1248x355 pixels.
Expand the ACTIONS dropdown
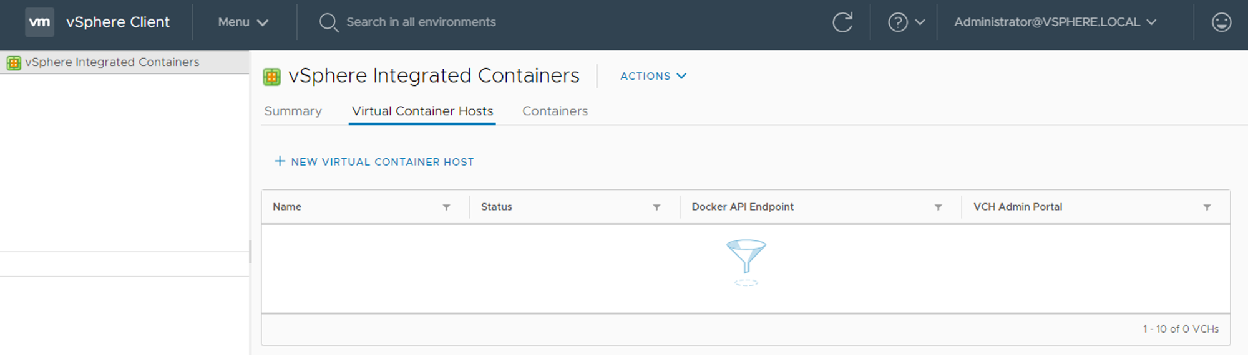point(653,76)
